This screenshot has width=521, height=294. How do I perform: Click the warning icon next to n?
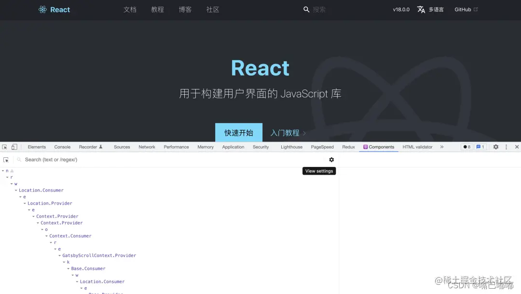(x=12, y=171)
